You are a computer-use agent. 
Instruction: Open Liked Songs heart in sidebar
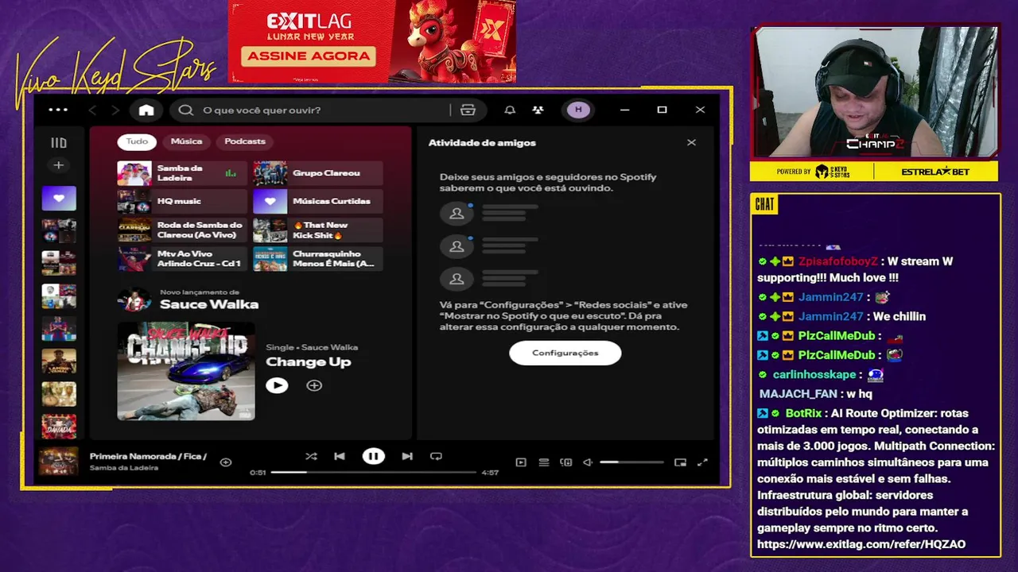[x=59, y=198]
